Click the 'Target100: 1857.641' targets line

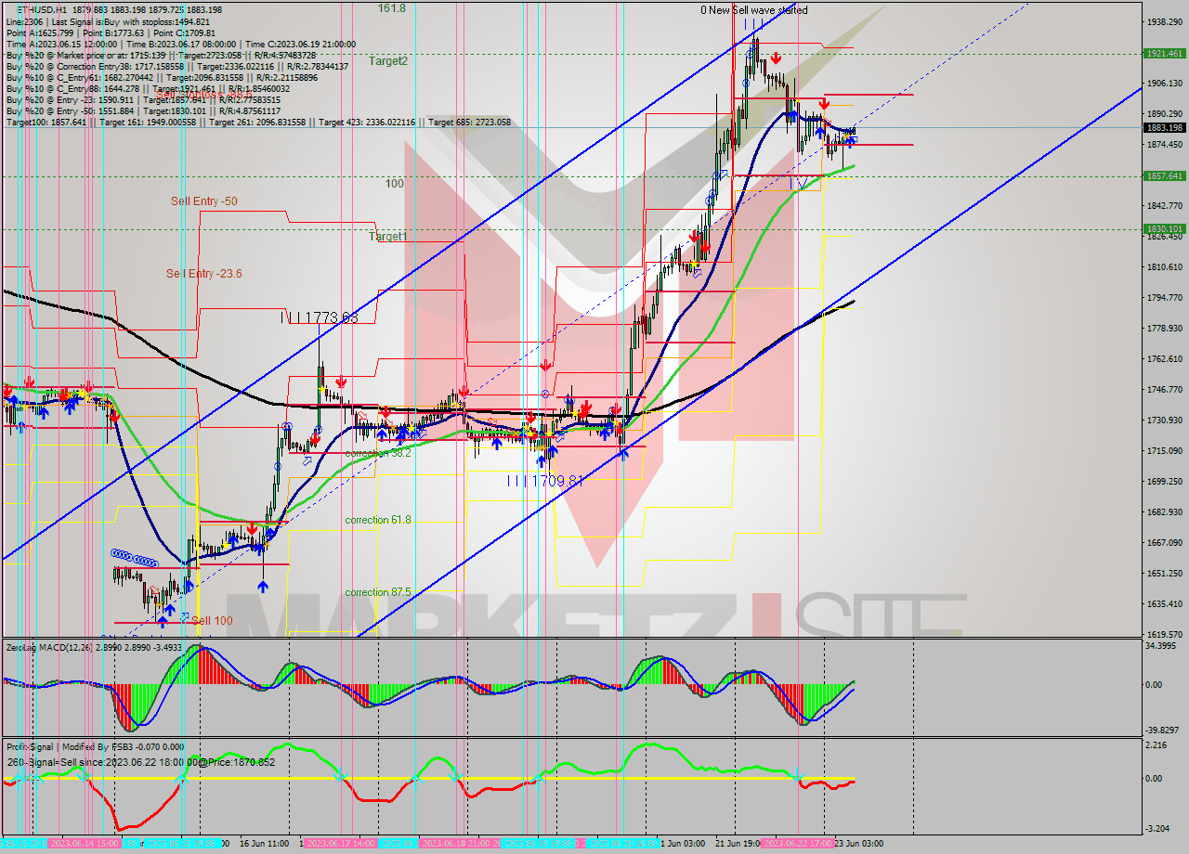pyautogui.click(x=258, y=122)
